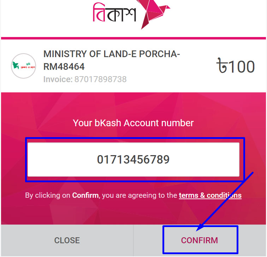The width and height of the screenshot is (267, 257).
Task: Click the pink divider bar under the logo
Action: click(133, 38)
